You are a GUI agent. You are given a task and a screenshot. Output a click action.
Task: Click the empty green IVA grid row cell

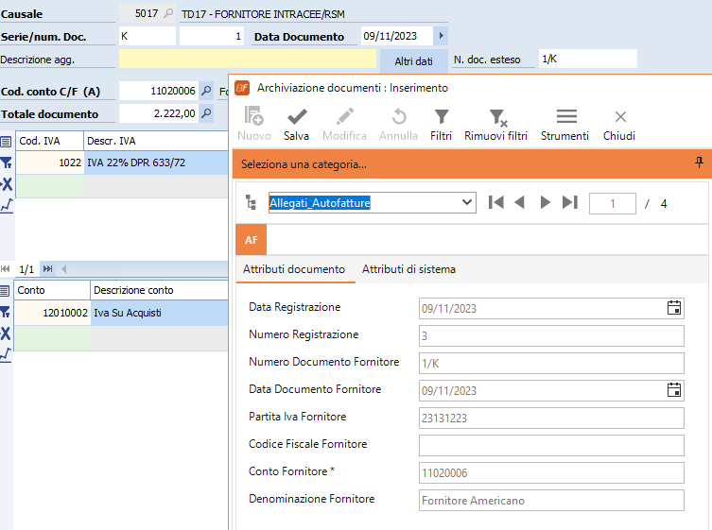click(x=50, y=186)
